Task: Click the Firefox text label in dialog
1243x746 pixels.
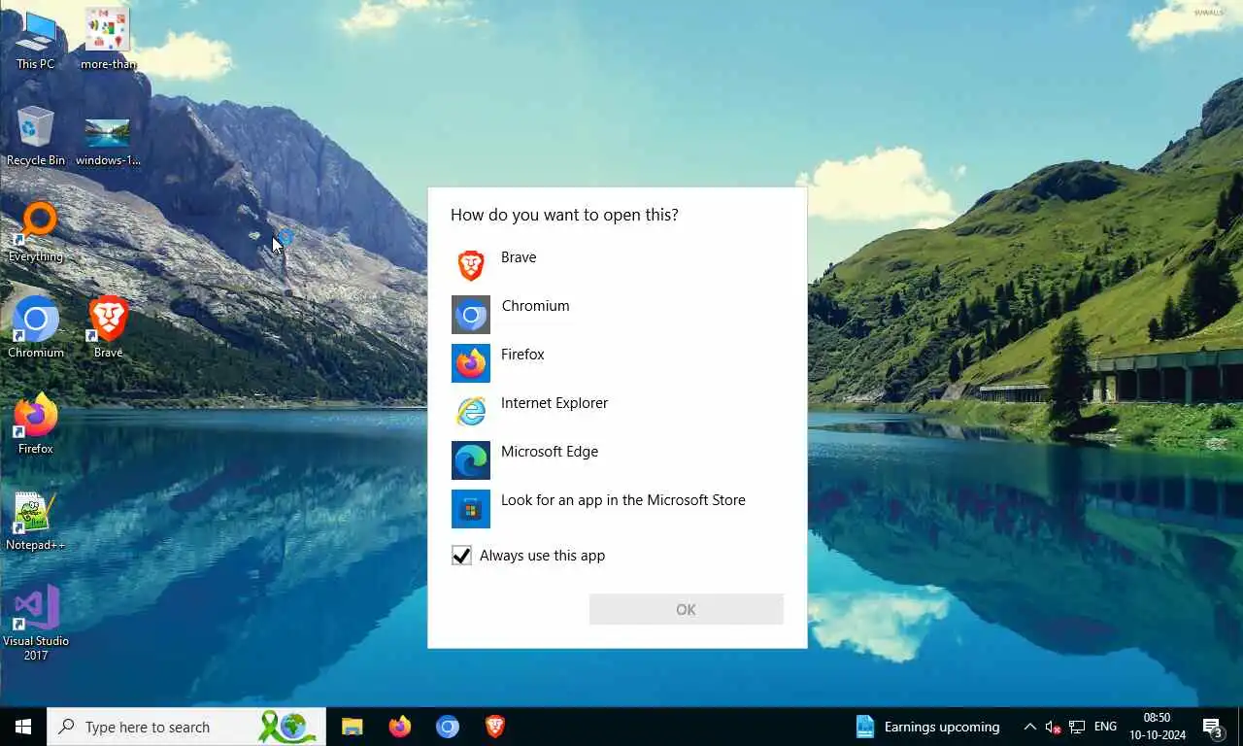Action: pos(522,355)
